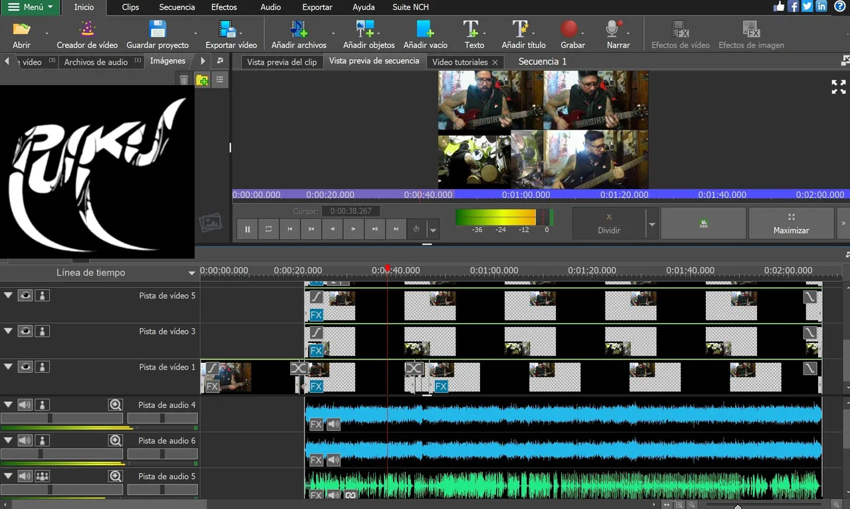Click the cursor time field 0:00:38.267
The width and height of the screenshot is (850, 509).
click(x=351, y=211)
